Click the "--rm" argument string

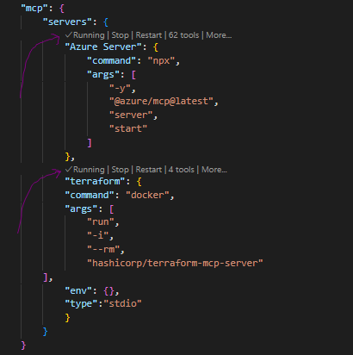tap(103, 249)
